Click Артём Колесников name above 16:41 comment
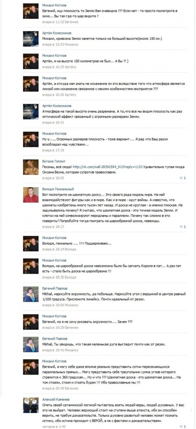This screenshot has height=429, width=196. click(x=57, y=106)
